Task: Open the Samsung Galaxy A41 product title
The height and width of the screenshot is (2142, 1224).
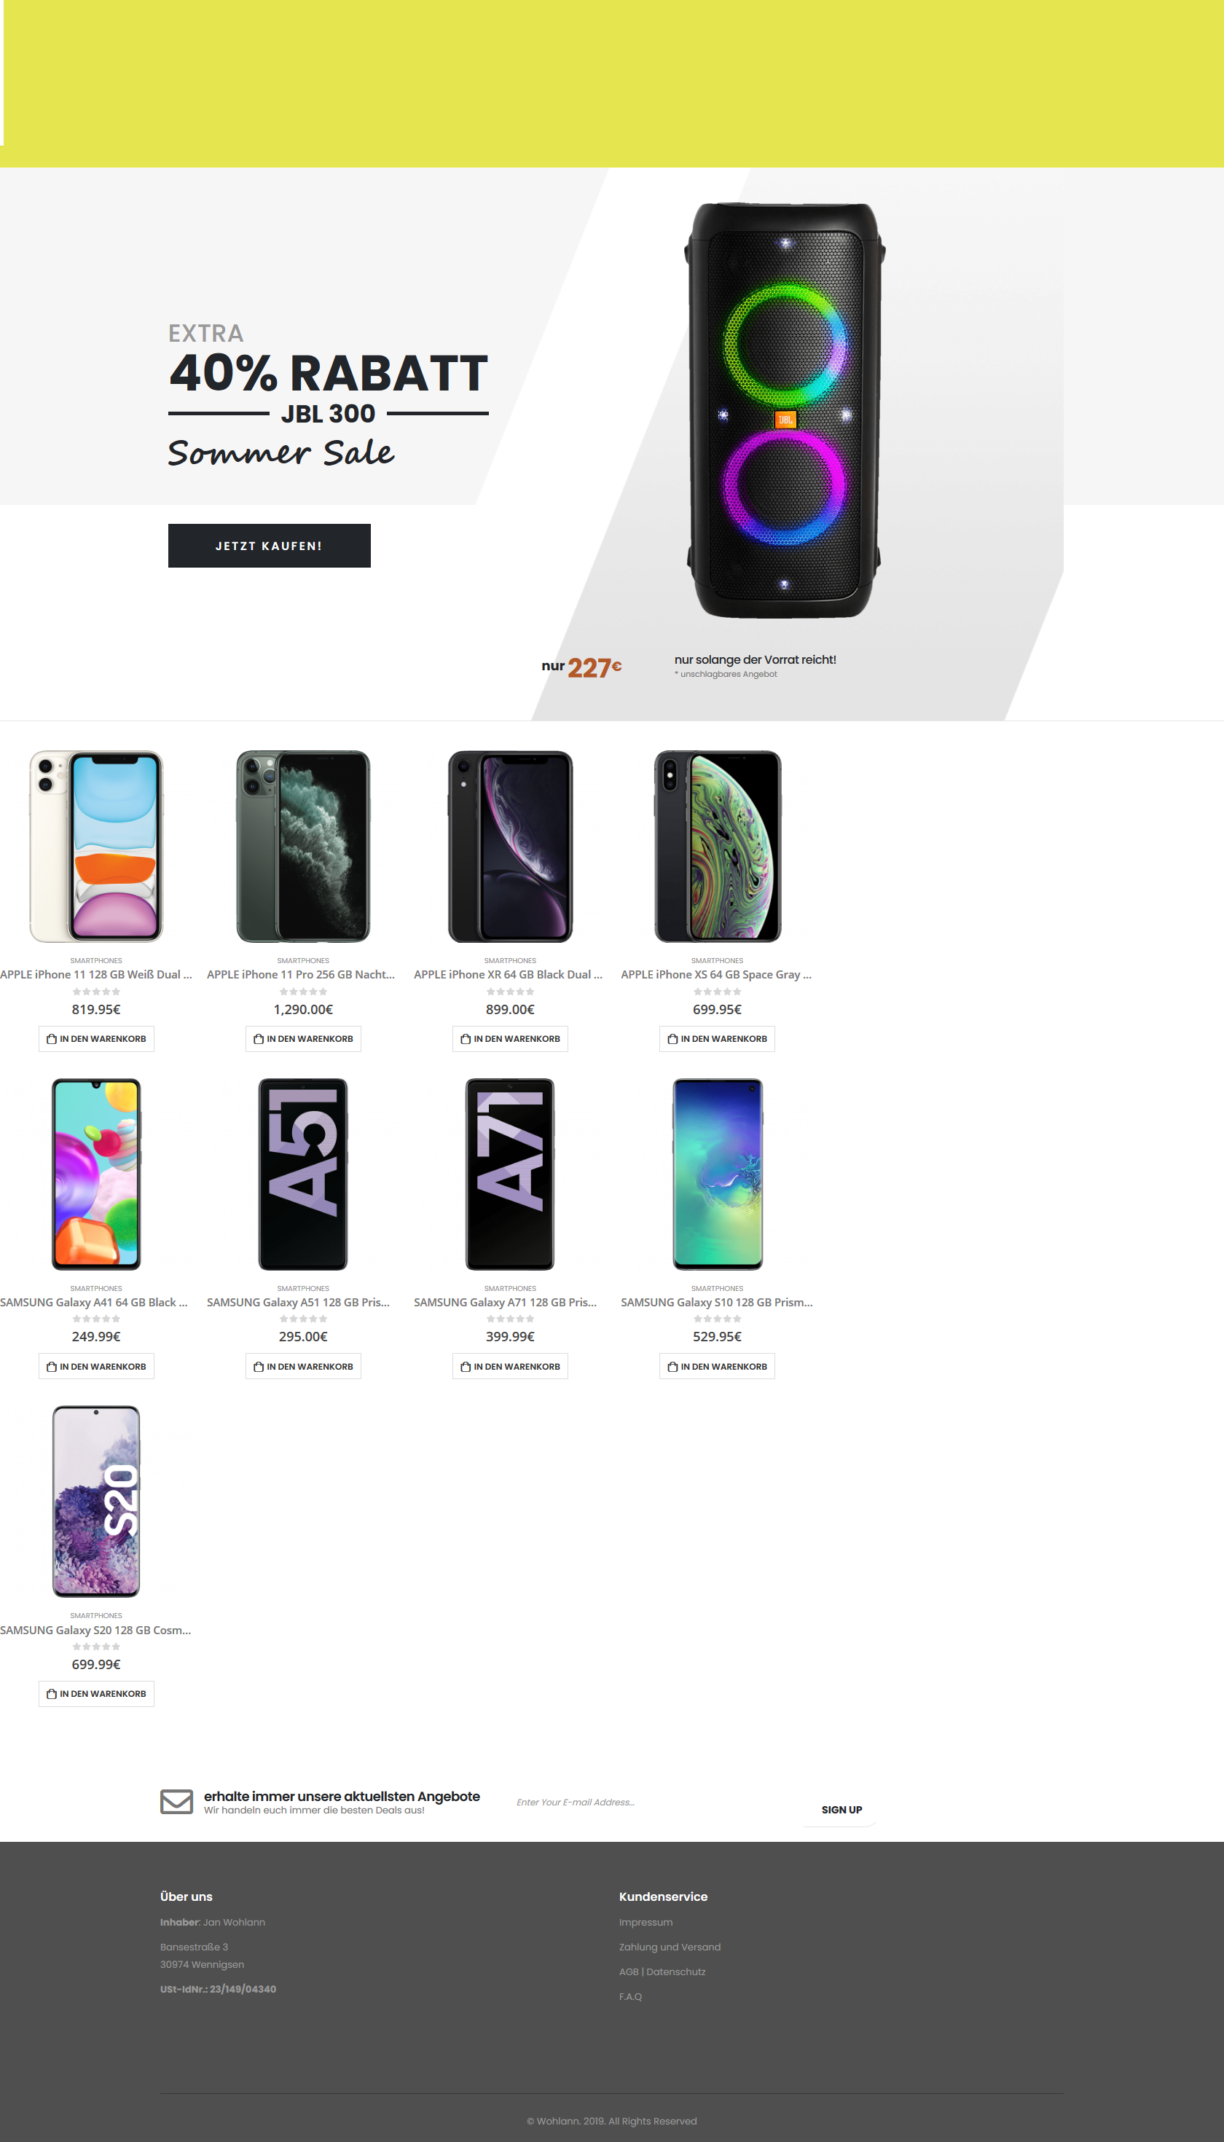Action: [94, 1302]
